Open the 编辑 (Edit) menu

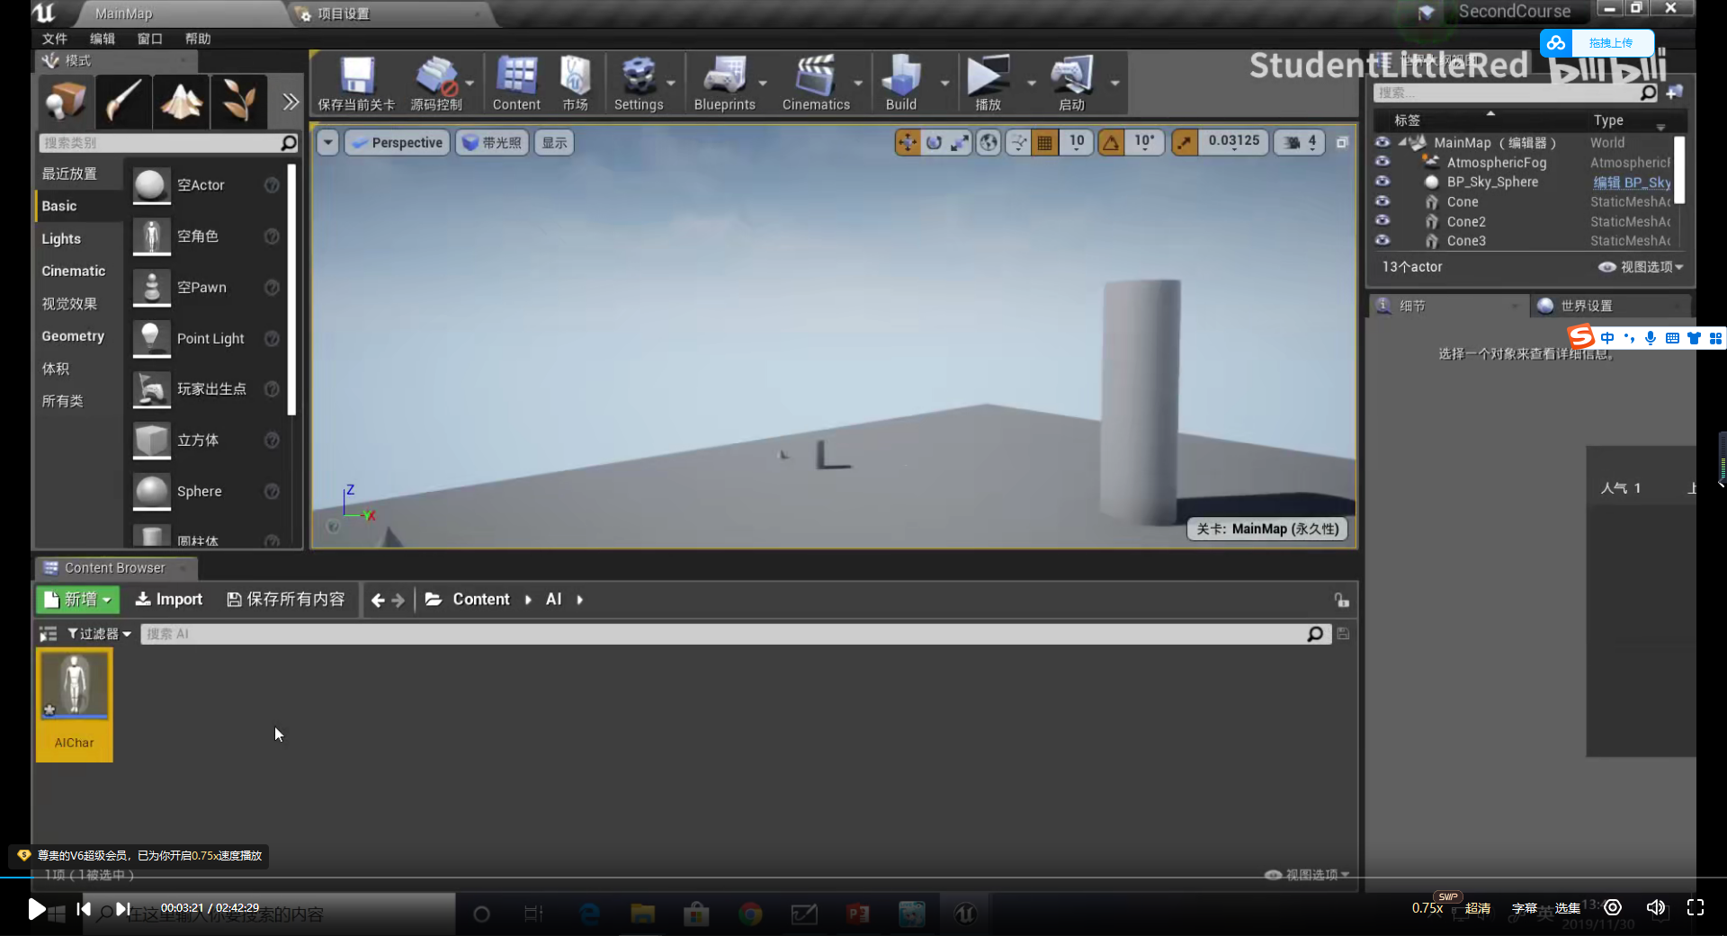(103, 39)
